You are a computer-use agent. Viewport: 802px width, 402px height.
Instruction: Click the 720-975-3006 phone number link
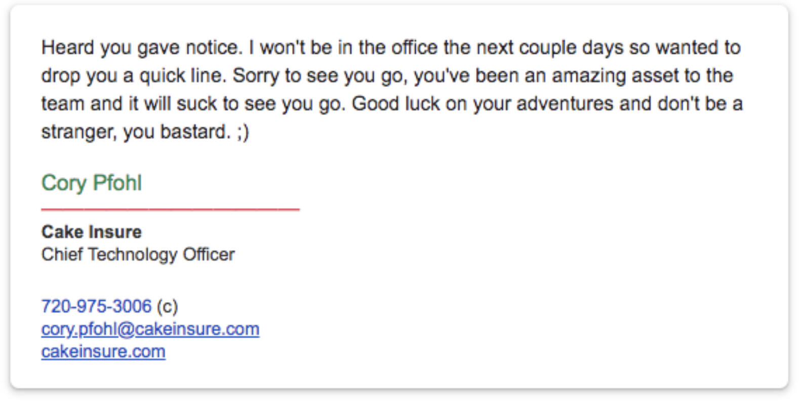[x=96, y=306]
